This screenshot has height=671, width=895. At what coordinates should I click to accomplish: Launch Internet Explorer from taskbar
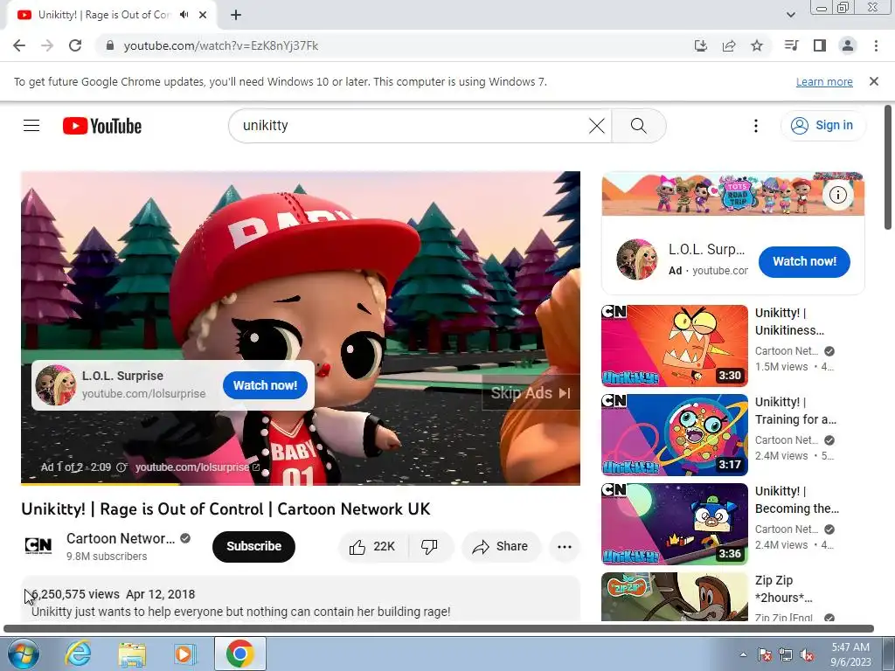tap(78, 654)
